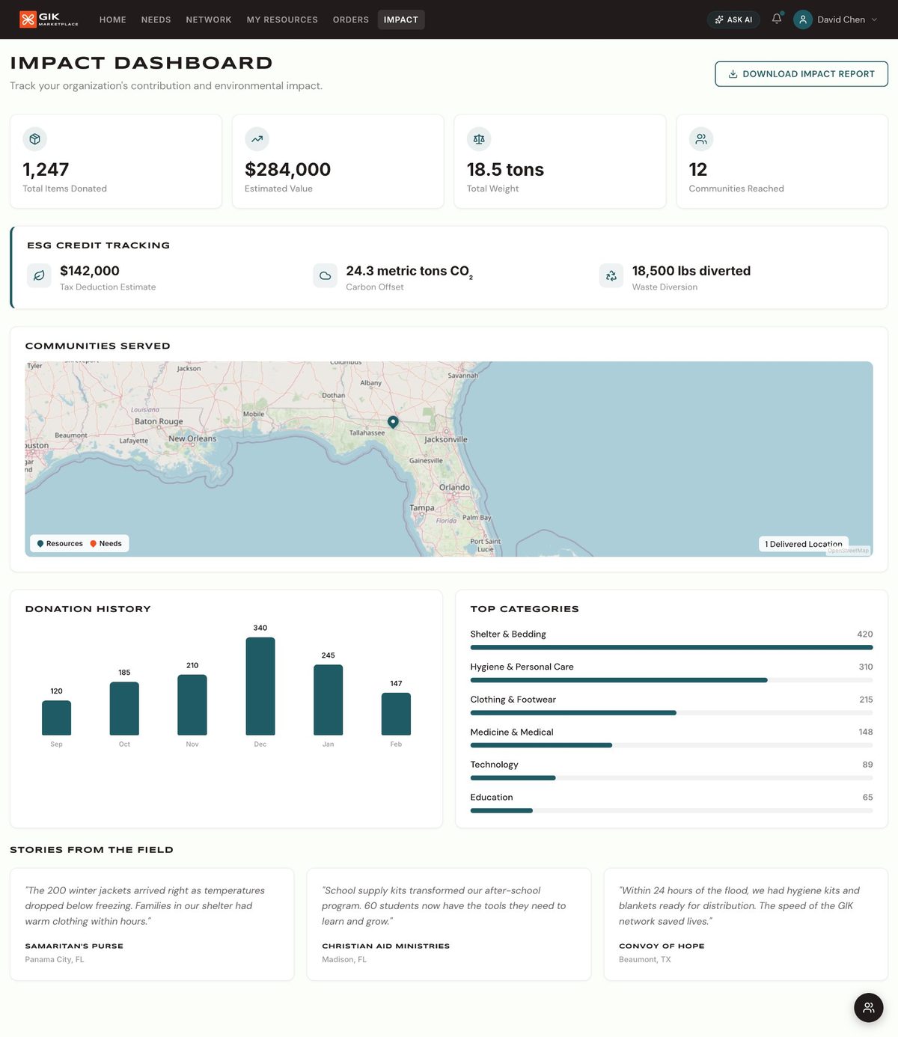Click the Total Items Donated package icon
The image size is (898, 1037).
tap(34, 138)
